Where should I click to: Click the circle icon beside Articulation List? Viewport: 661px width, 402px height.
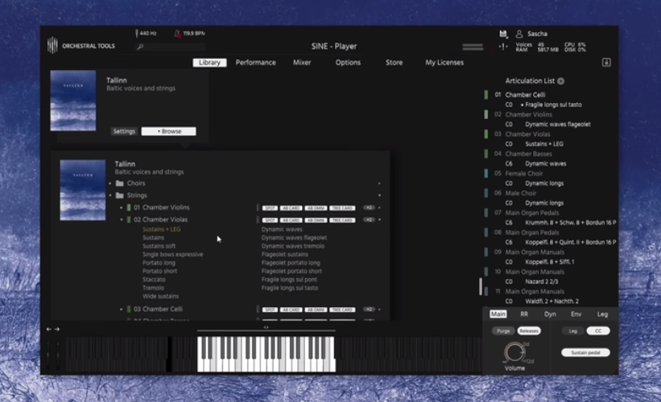pos(560,81)
